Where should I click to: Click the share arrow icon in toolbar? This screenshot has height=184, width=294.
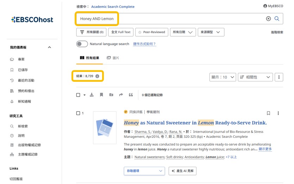[121, 95]
